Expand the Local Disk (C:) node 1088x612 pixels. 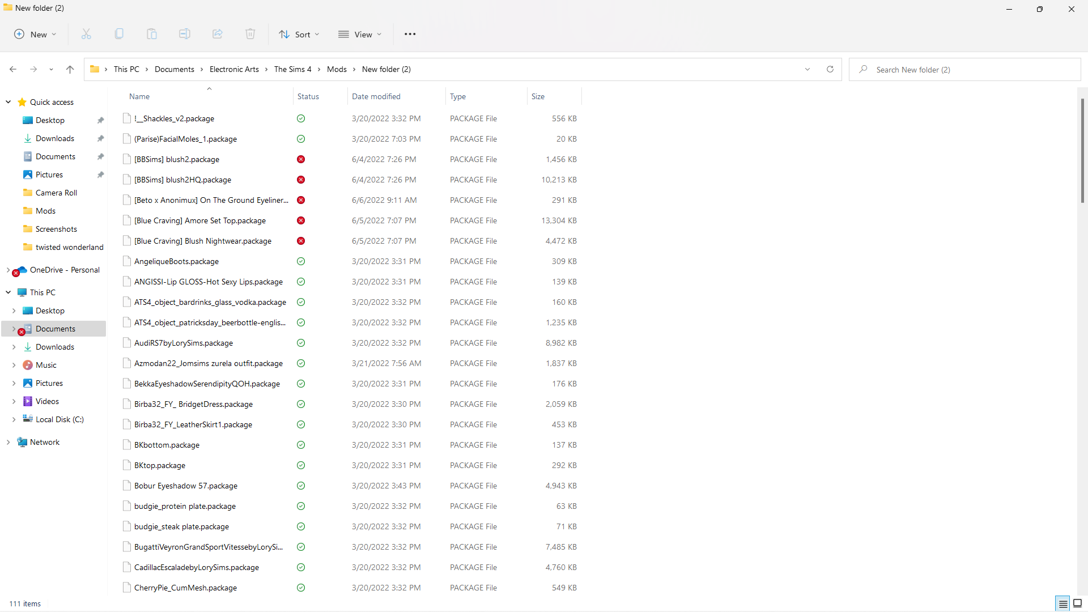click(14, 419)
